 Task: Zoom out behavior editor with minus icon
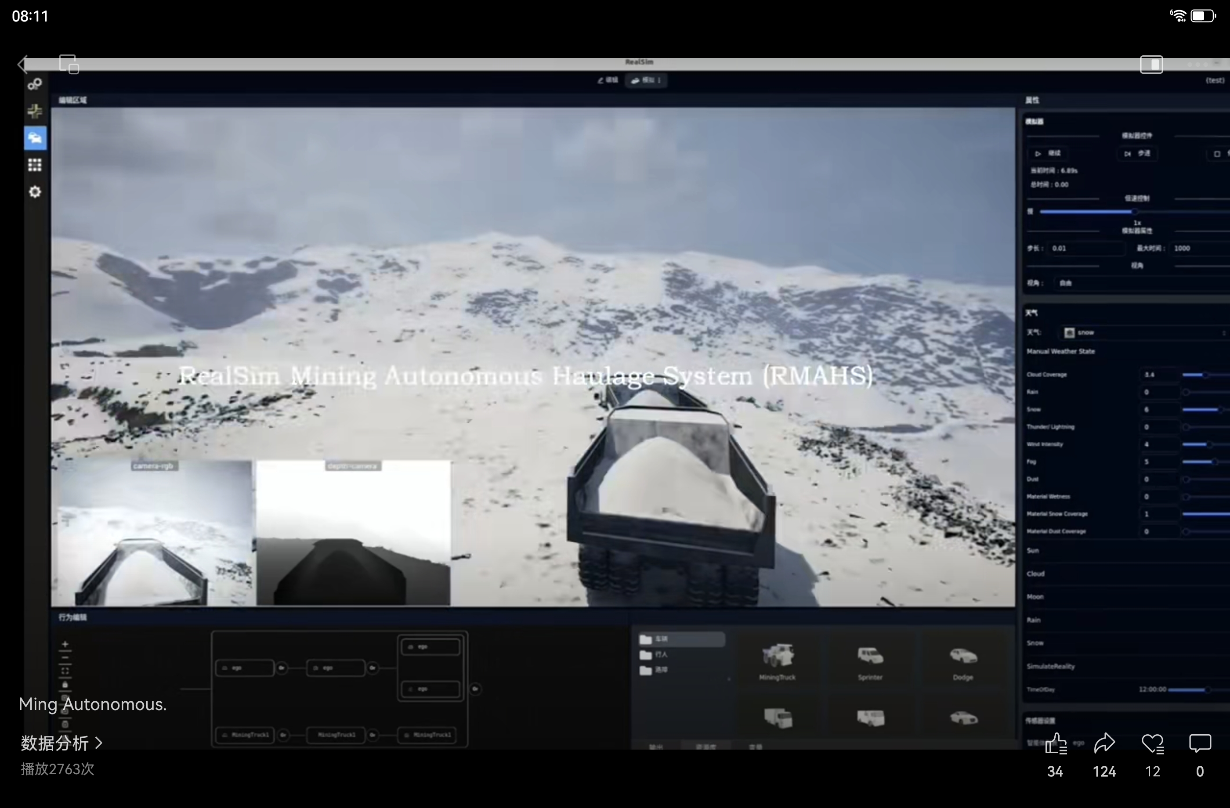click(65, 658)
